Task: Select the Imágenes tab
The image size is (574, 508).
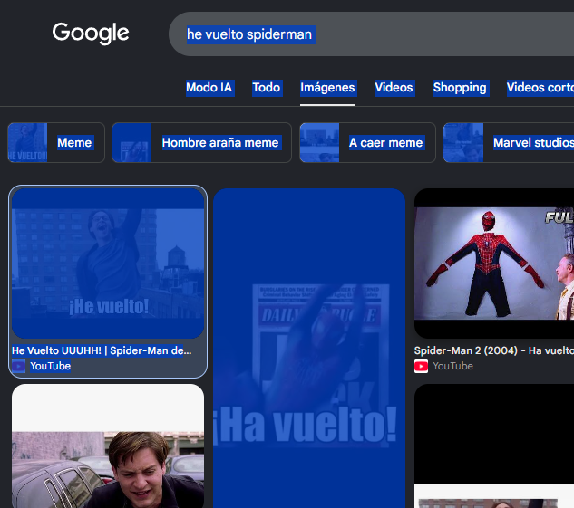Action: (327, 88)
